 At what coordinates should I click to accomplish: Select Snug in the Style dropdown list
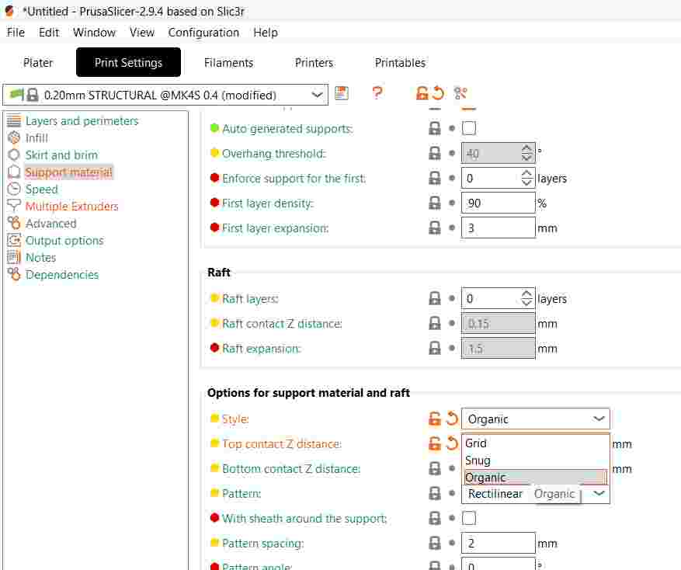tap(478, 461)
